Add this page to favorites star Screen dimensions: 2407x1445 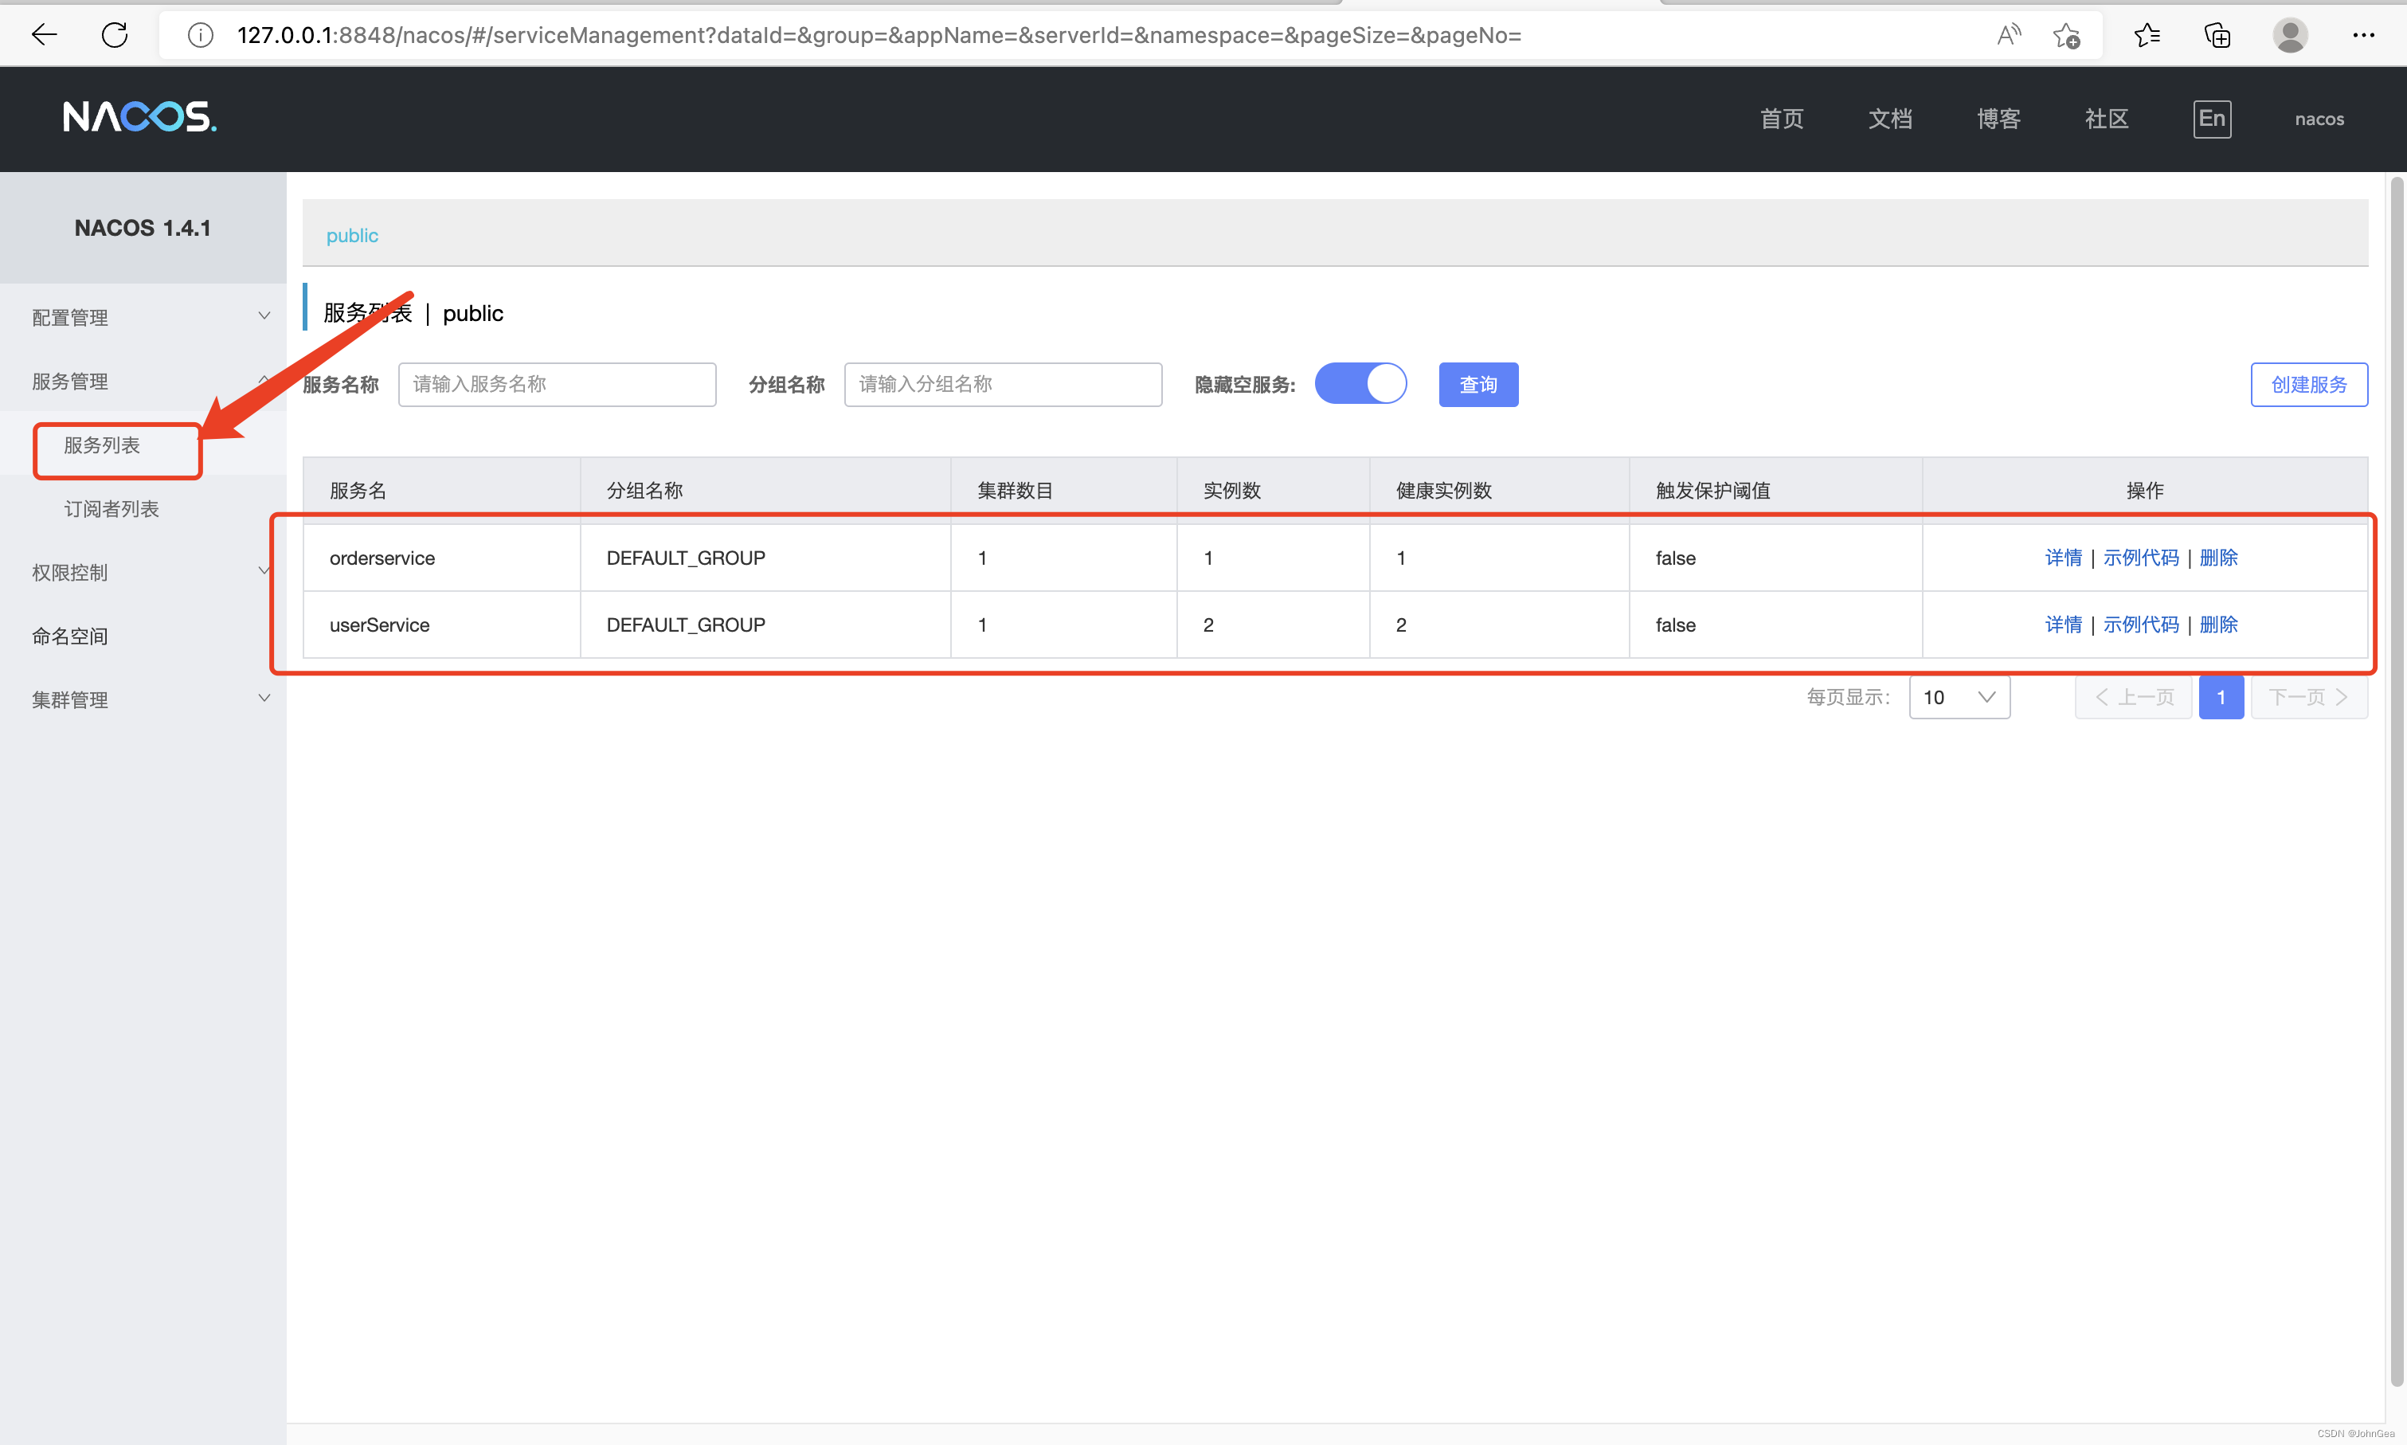[2066, 35]
